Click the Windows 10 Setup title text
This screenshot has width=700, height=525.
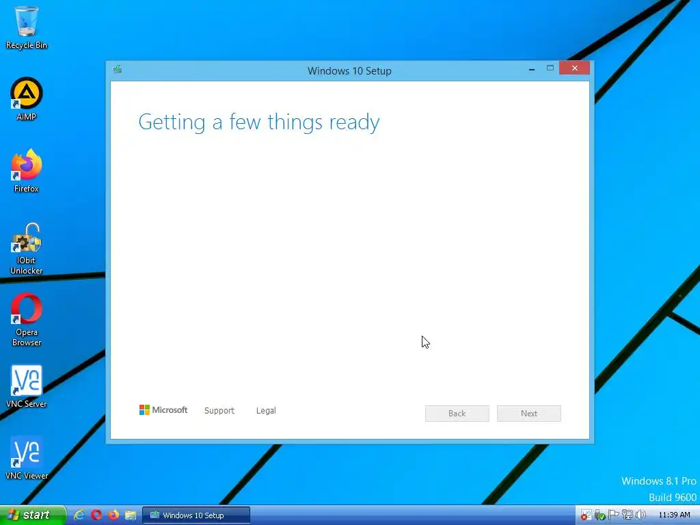tap(349, 71)
